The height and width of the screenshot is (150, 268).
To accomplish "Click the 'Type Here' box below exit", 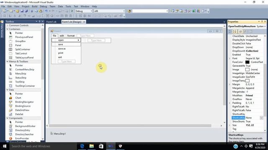I will 67,61.
